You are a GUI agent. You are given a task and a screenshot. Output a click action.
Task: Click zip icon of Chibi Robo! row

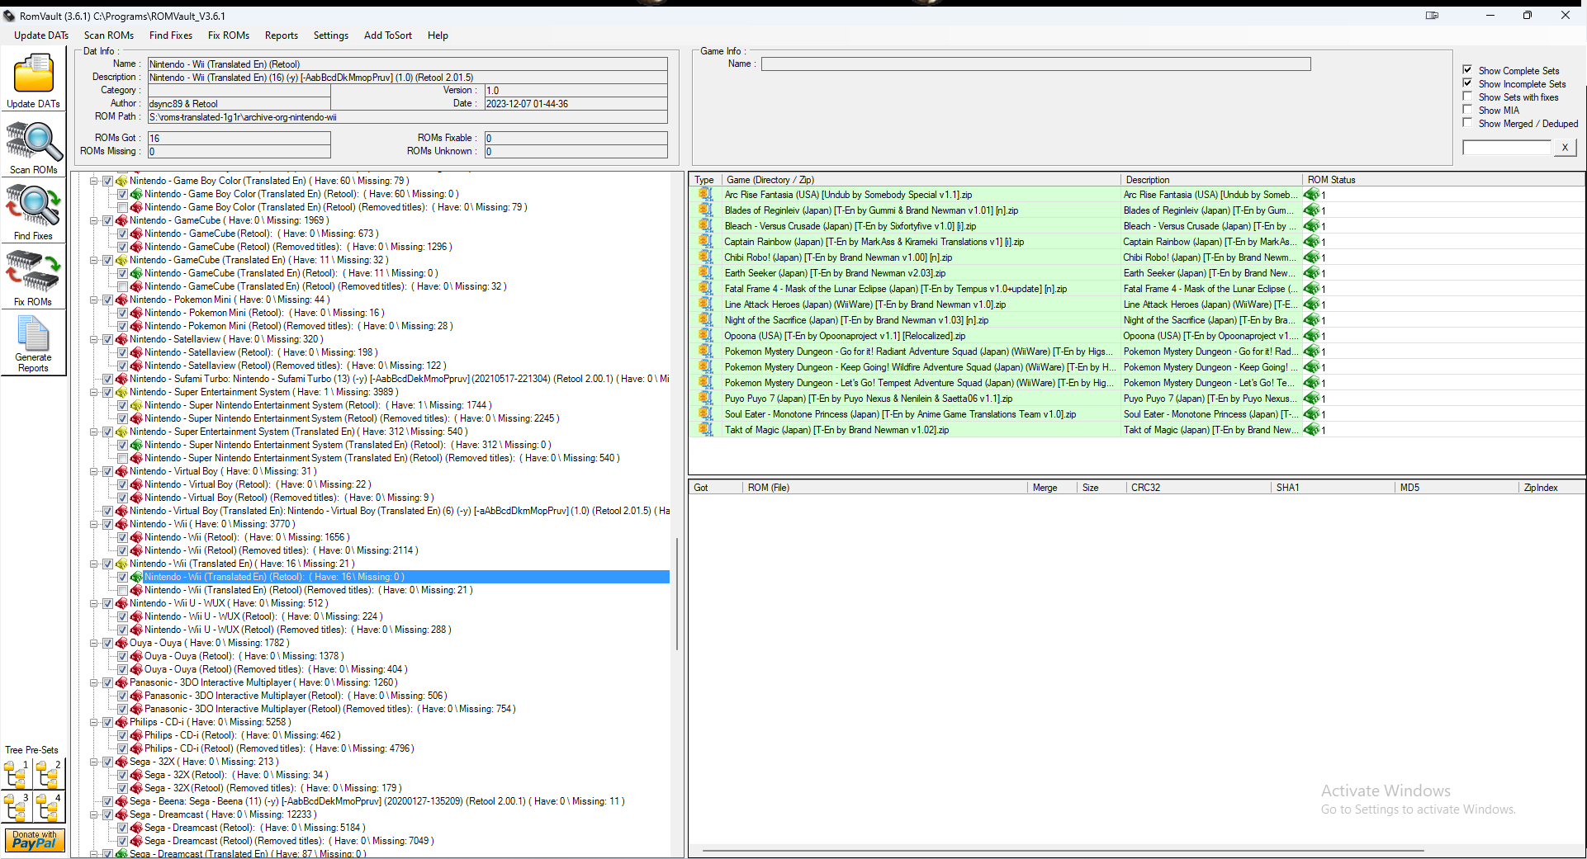(x=705, y=257)
